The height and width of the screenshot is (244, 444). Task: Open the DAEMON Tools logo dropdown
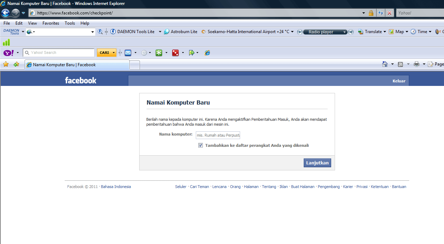click(23, 32)
